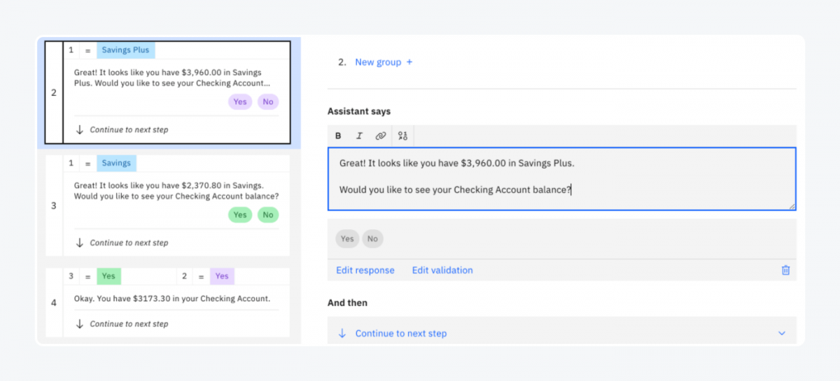The width and height of the screenshot is (840, 381).
Task: Open Edit validation
Action: tap(442, 270)
